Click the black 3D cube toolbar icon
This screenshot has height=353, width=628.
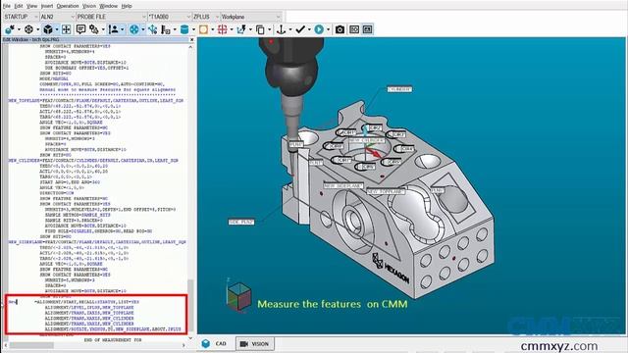pos(48,29)
